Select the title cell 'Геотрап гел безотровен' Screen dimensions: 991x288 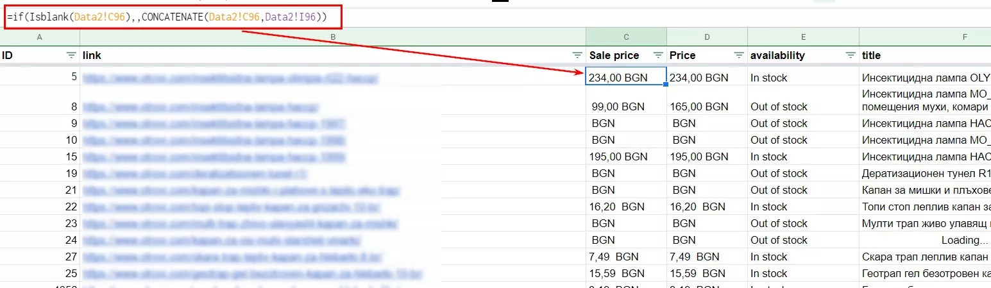click(x=925, y=273)
